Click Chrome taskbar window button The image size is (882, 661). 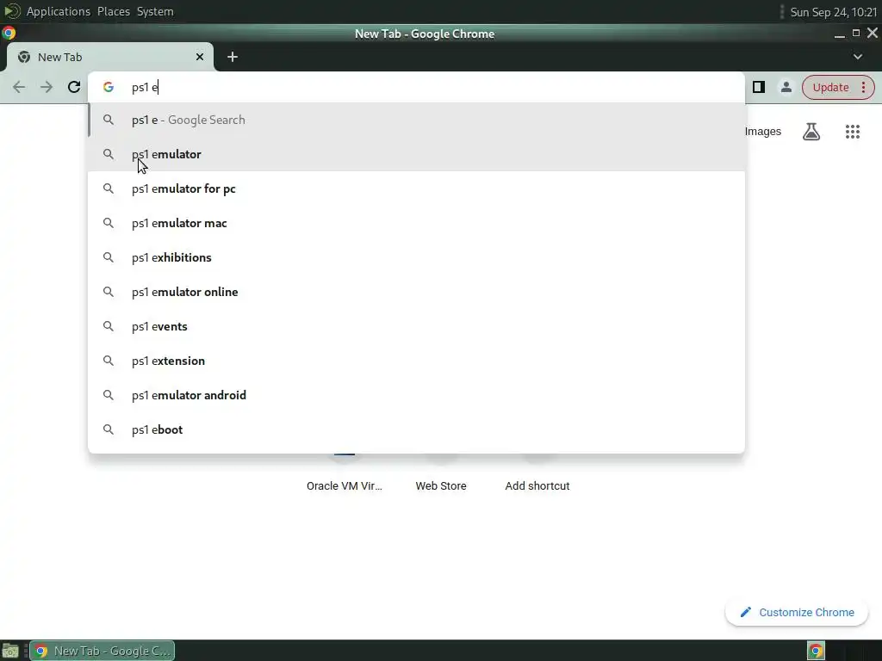[102, 651]
